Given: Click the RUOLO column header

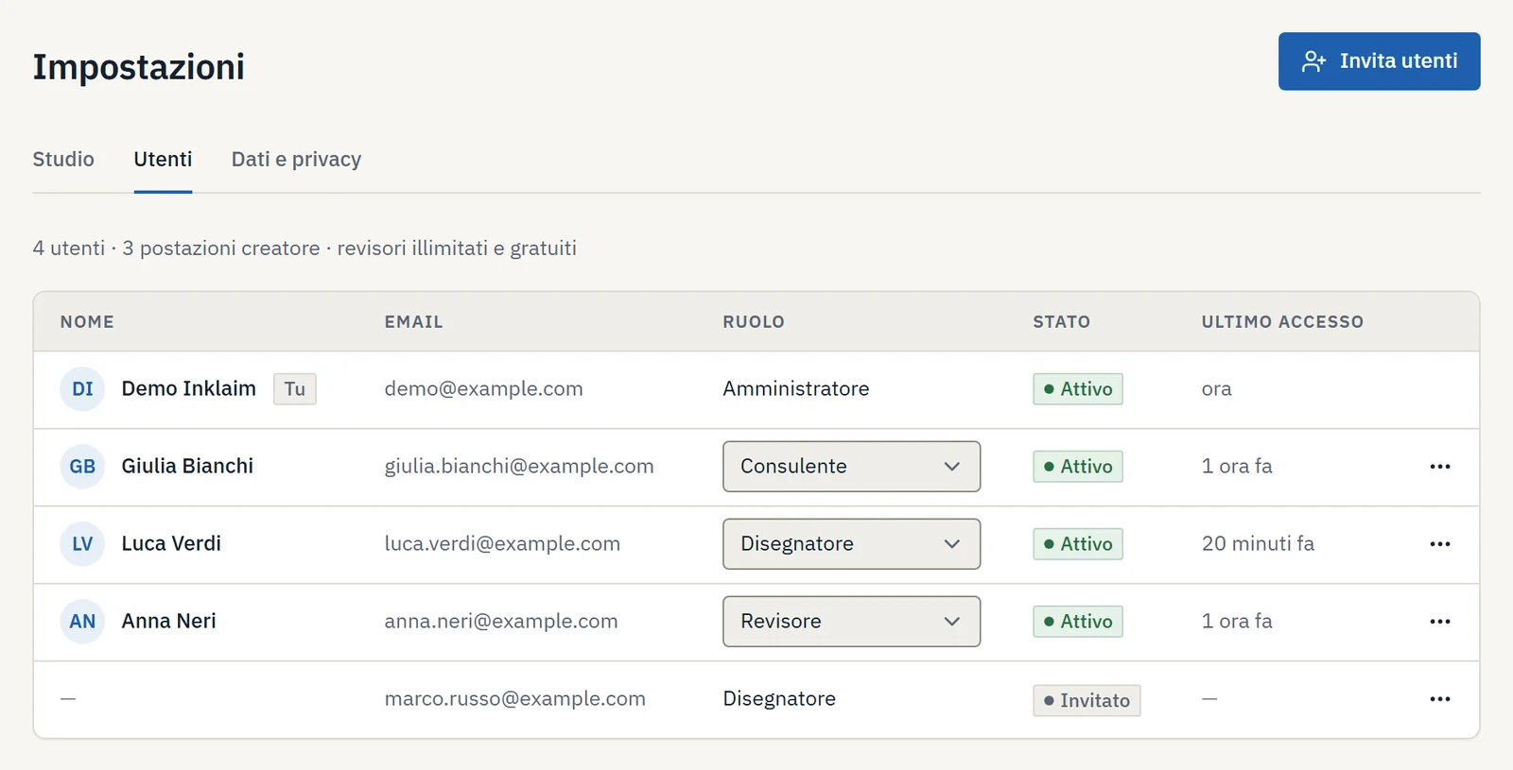Looking at the screenshot, I should pyautogui.click(x=754, y=322).
